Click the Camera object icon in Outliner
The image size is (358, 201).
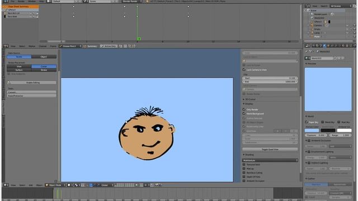(x=312, y=25)
